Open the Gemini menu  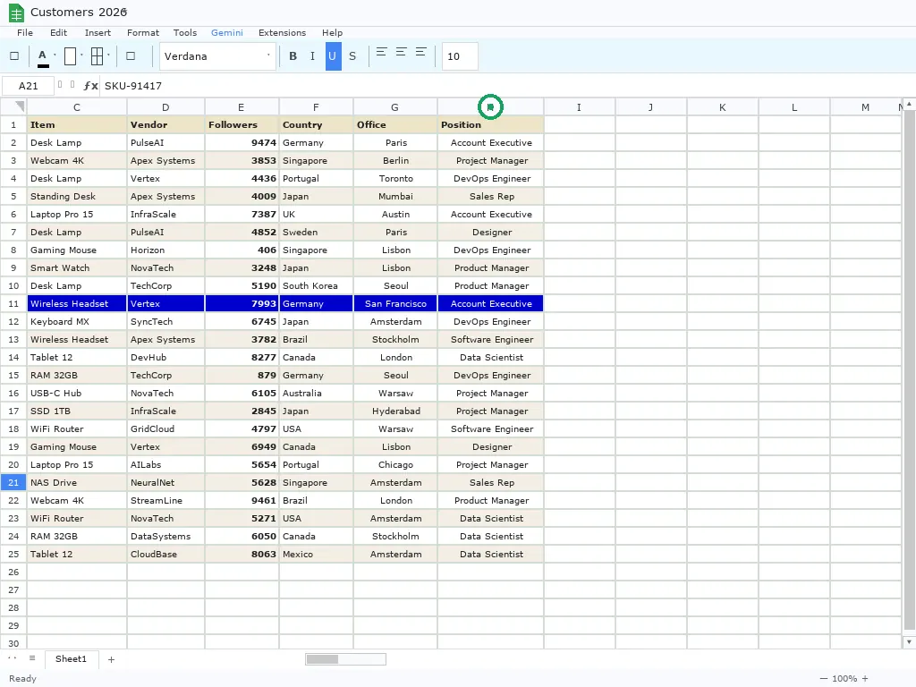tap(227, 33)
